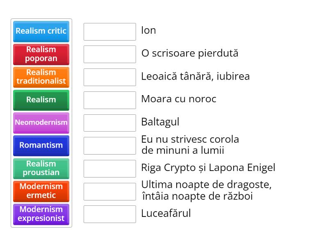This screenshot has width=328, height=246.
Task: Click the Luceafărul title text
Action: click(x=166, y=214)
